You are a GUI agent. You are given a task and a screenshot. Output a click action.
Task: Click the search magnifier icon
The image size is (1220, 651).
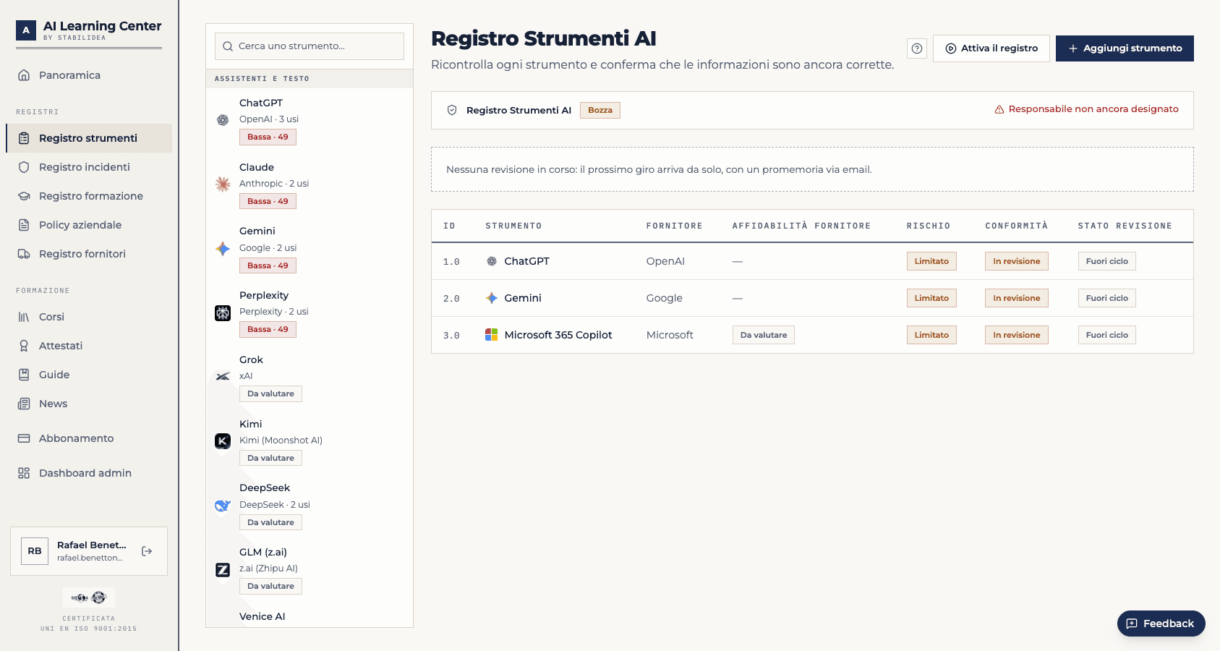(228, 46)
